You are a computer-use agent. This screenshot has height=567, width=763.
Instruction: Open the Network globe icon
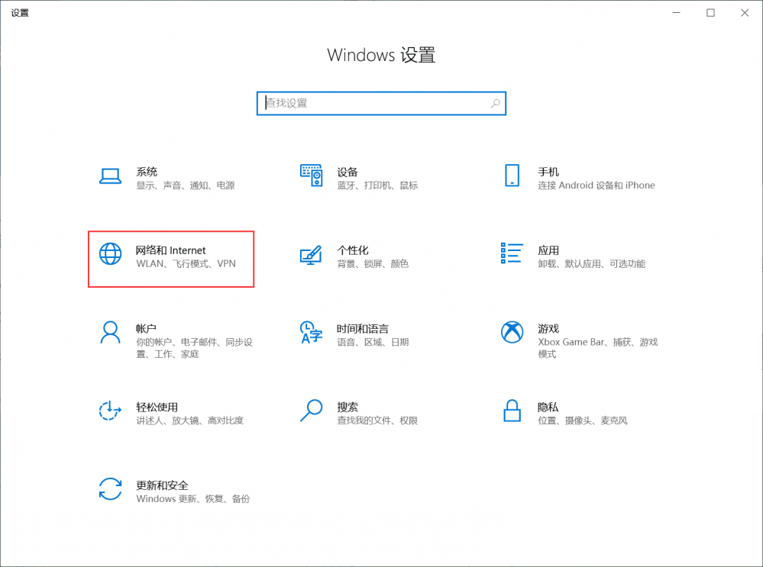(x=111, y=254)
